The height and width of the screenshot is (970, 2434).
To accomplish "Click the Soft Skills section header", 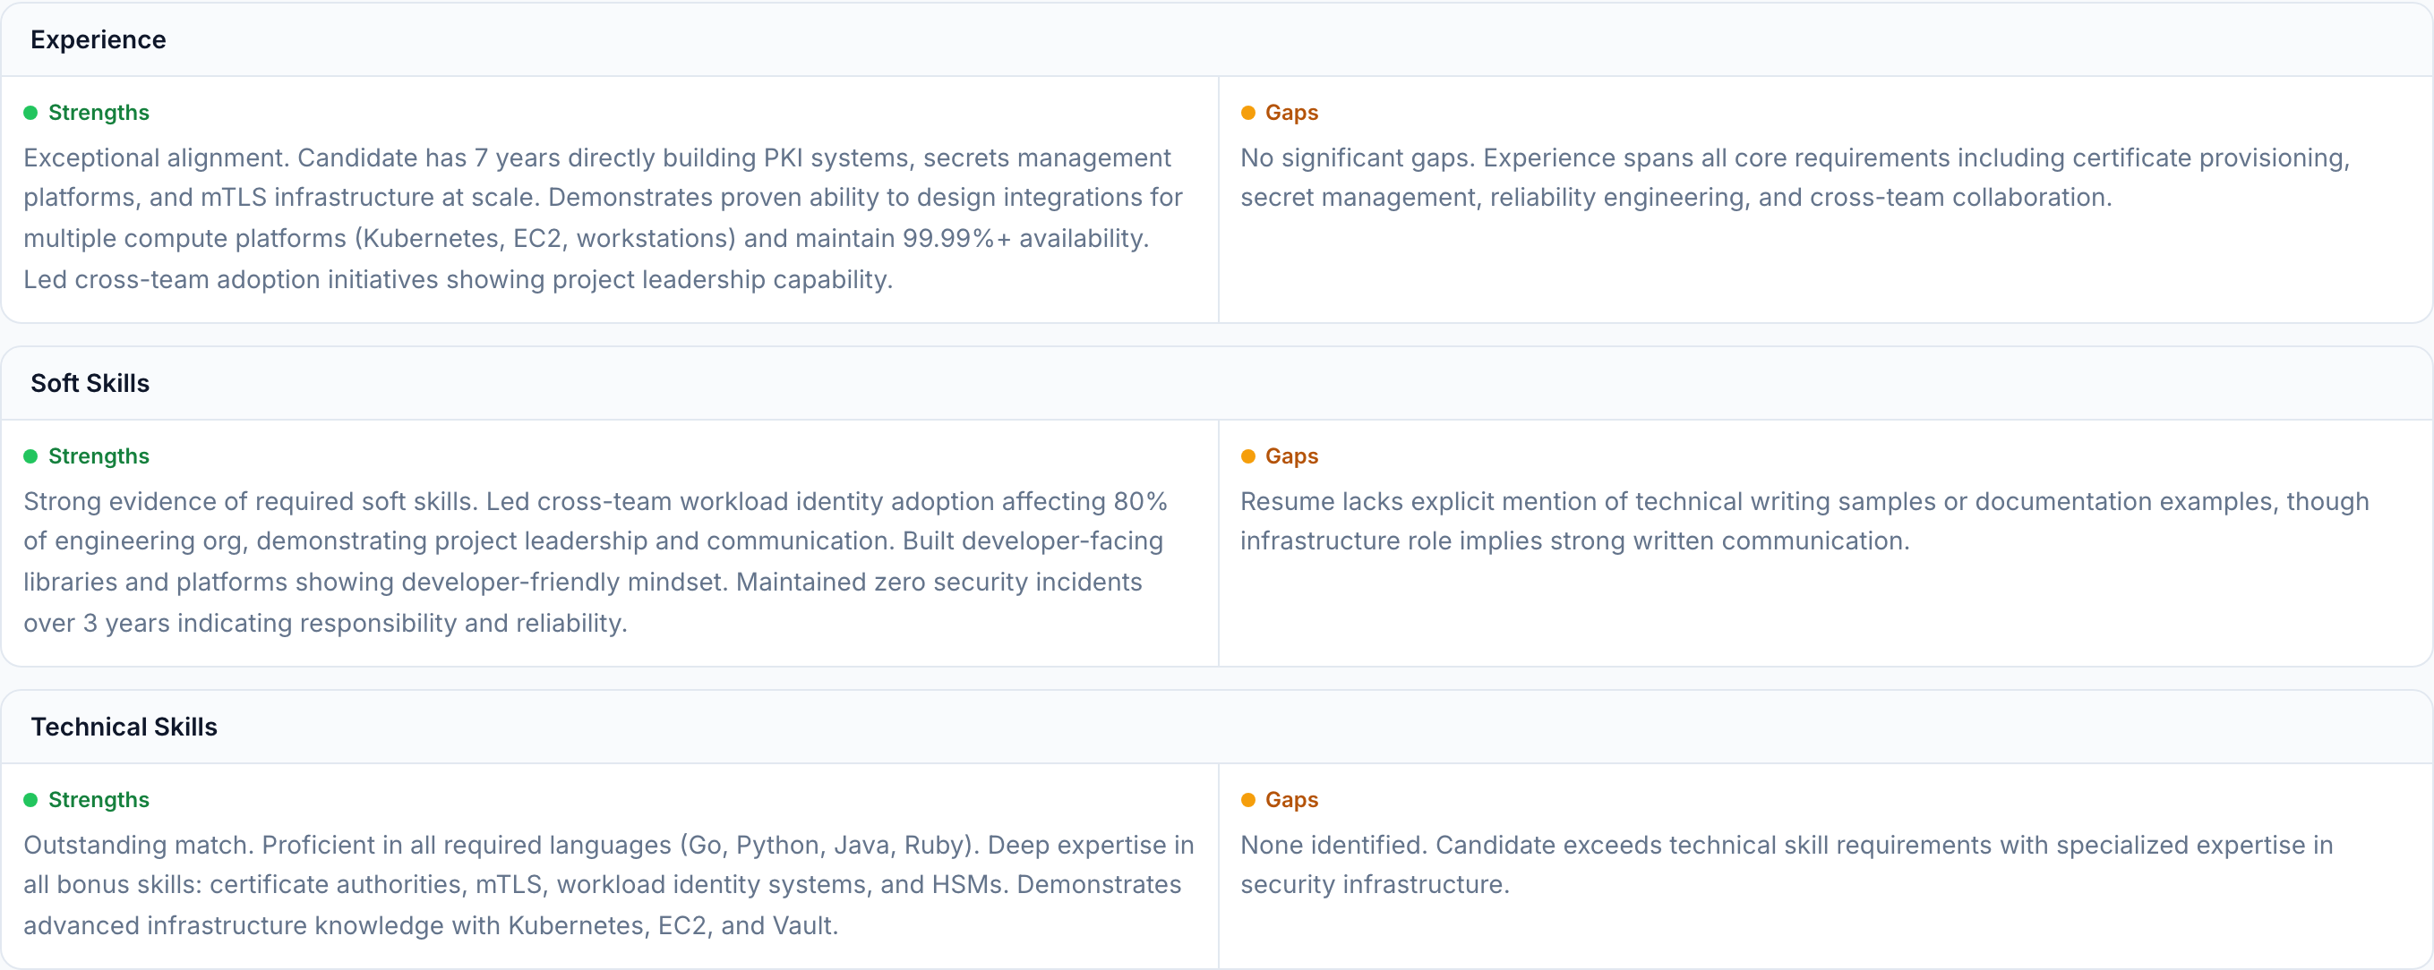I will (x=90, y=384).
